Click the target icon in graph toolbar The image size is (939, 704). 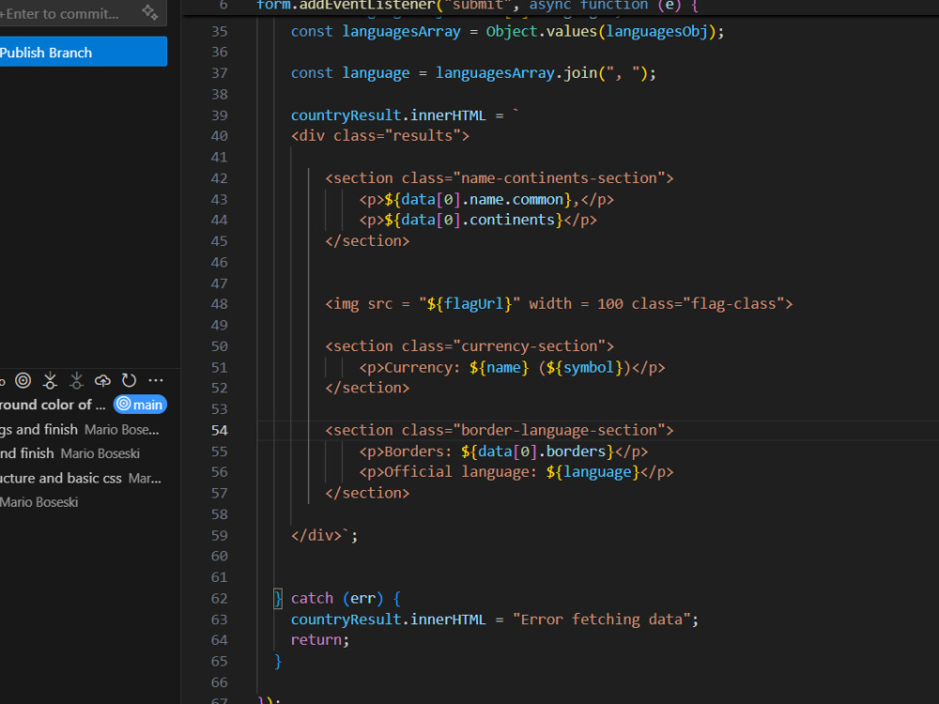(23, 380)
